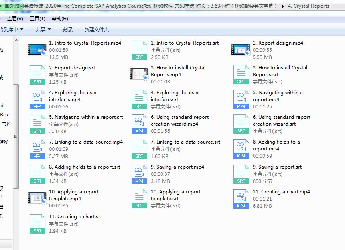Click the 13.5 MB size text
This screenshot has height=250, width=345.
click(58, 57)
